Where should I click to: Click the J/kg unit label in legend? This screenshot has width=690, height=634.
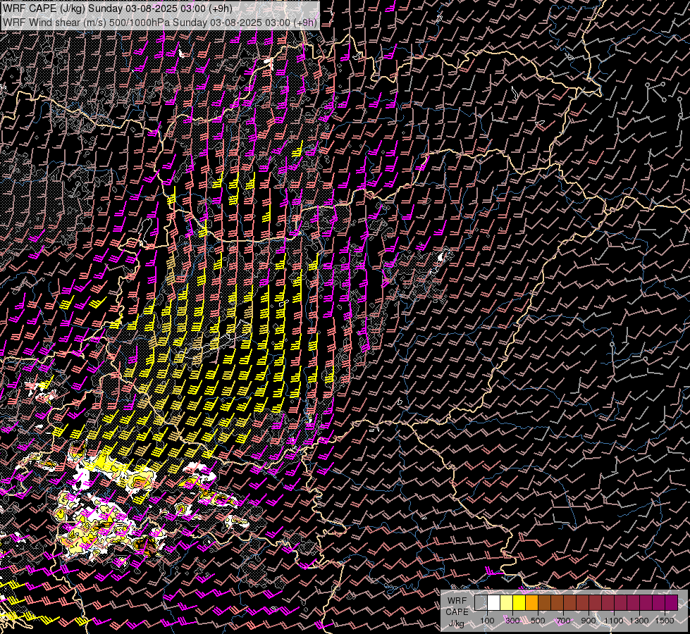pyautogui.click(x=456, y=623)
